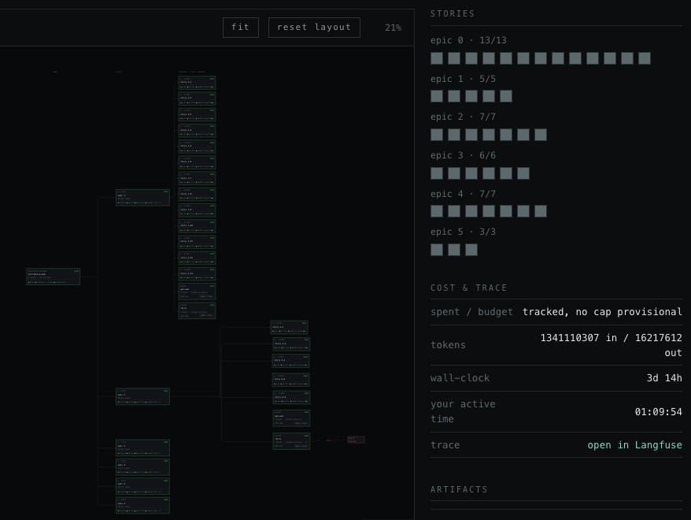Image resolution: width=691 pixels, height=520 pixels.
Task: Click the COST & TRACE section heading
Action: (469, 288)
